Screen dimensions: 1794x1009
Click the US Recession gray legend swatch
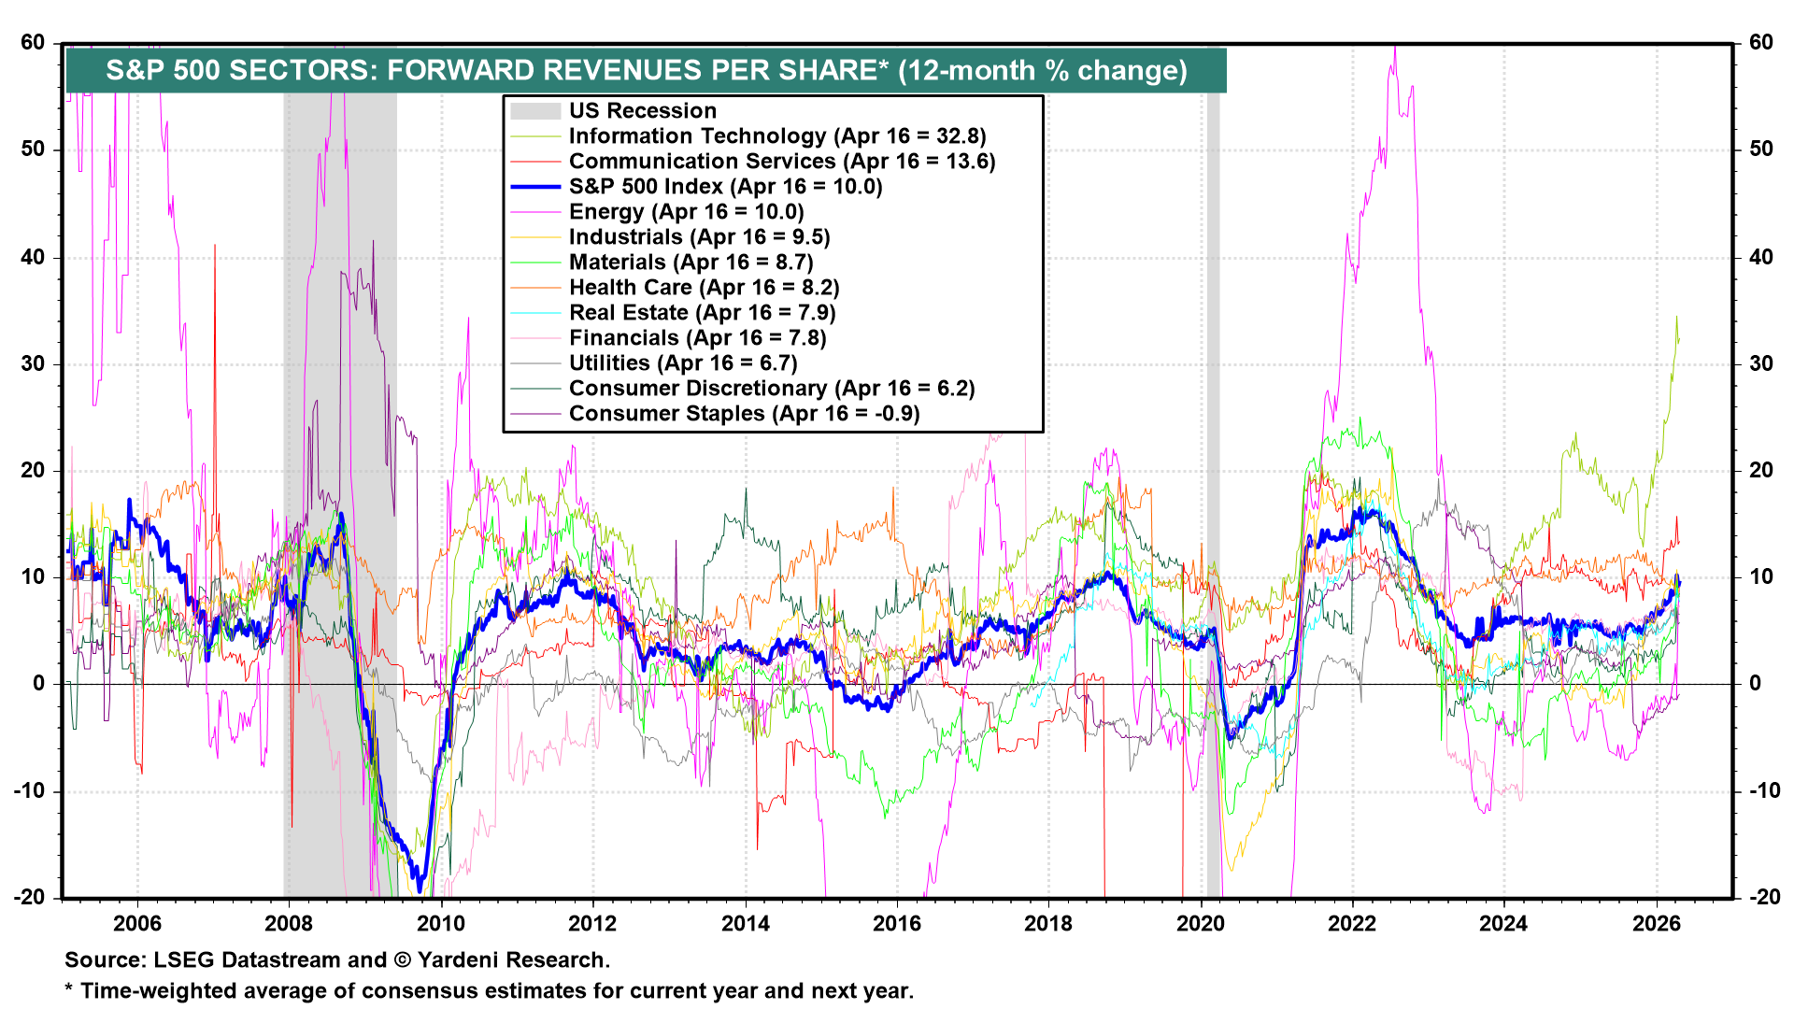pyautogui.click(x=535, y=111)
